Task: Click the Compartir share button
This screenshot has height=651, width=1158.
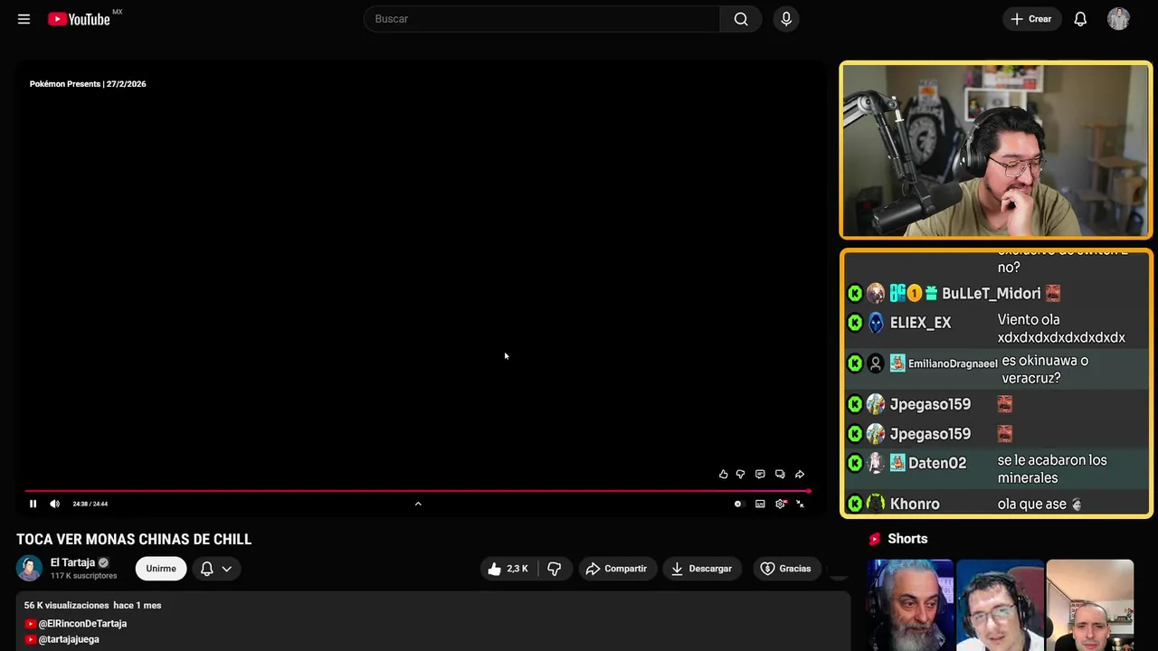Action: tap(616, 569)
